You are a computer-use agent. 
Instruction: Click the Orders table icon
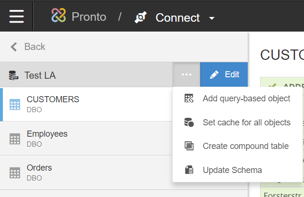[x=15, y=172]
